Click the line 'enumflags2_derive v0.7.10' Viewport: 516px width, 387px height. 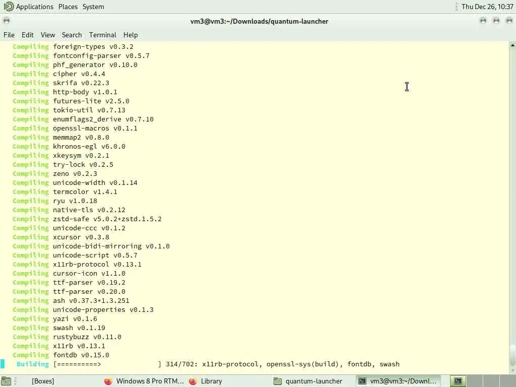tap(103, 119)
